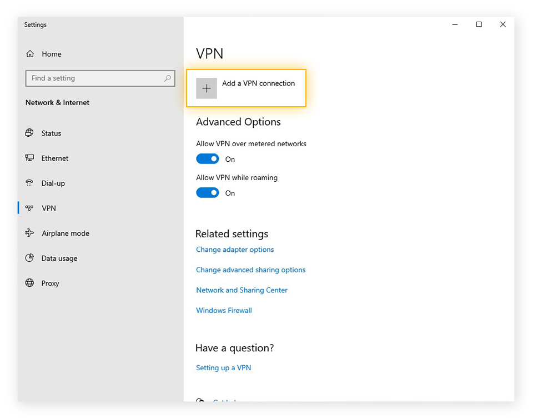This screenshot has width=533, height=418.
Task: Click the Setting up a VPN help link
Action: [x=223, y=367]
